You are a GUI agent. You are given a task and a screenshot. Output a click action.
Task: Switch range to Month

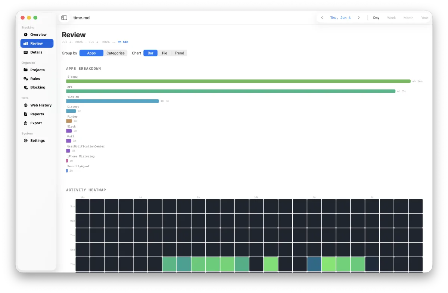click(408, 18)
